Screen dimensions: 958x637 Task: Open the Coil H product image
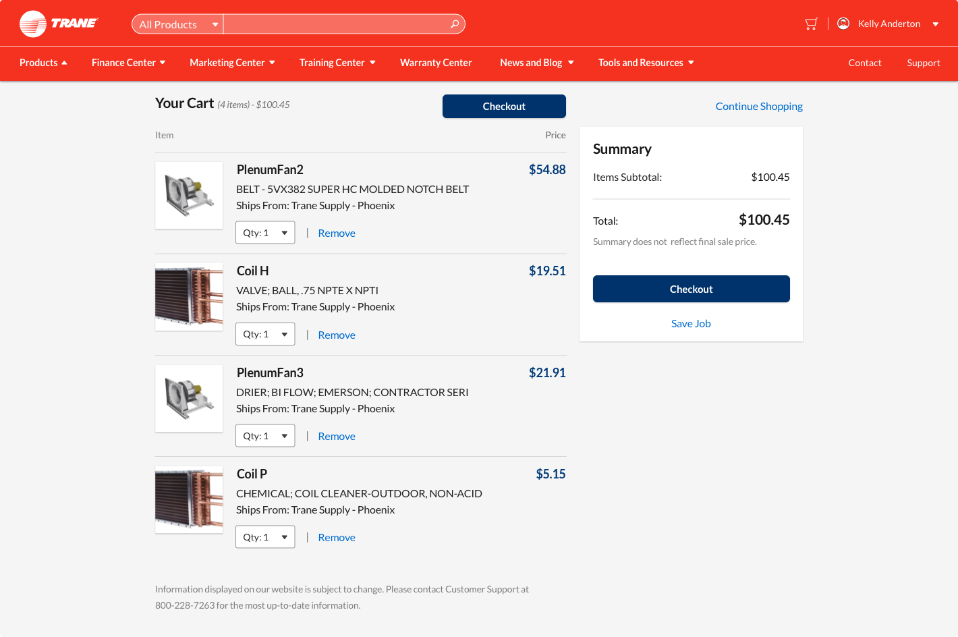[x=189, y=297]
